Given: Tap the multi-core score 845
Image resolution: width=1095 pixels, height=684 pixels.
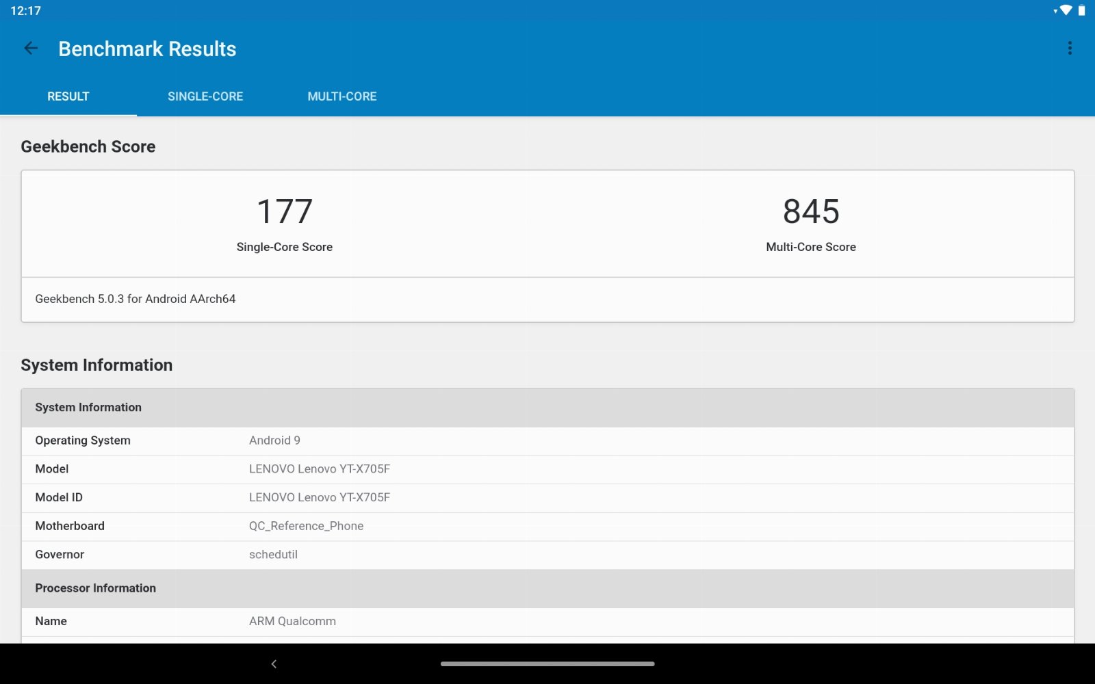Looking at the screenshot, I should (811, 211).
